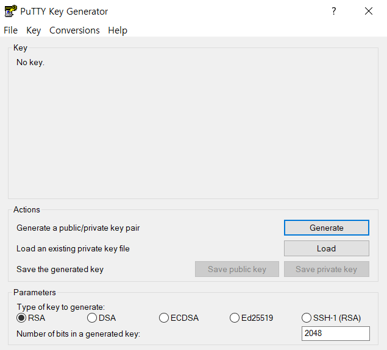Image resolution: width=387 pixels, height=350 pixels.
Task: Select the DSA key type
Action: point(101,318)
